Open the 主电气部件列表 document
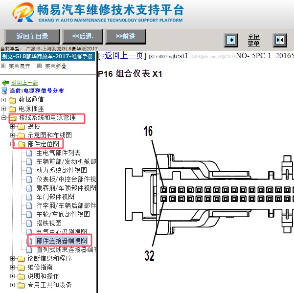Viewport: 294px width, 293px height. coord(59,153)
